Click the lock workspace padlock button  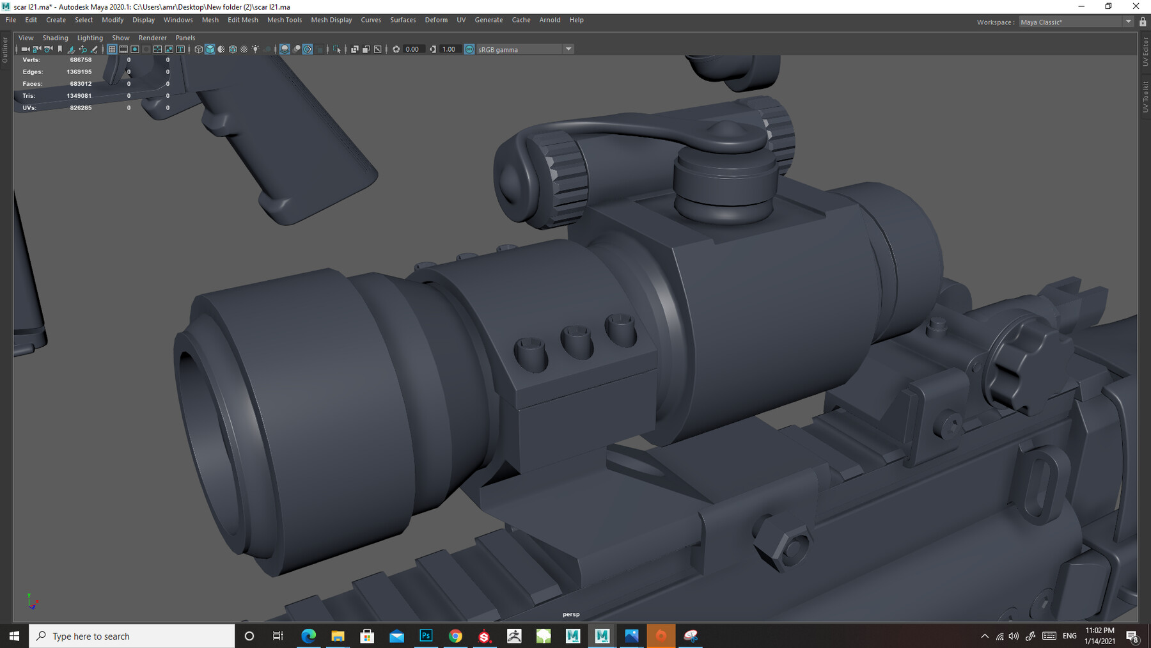1143,21
